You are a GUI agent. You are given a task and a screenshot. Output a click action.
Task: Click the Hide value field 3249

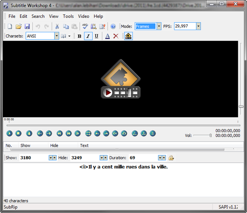tap(85, 158)
